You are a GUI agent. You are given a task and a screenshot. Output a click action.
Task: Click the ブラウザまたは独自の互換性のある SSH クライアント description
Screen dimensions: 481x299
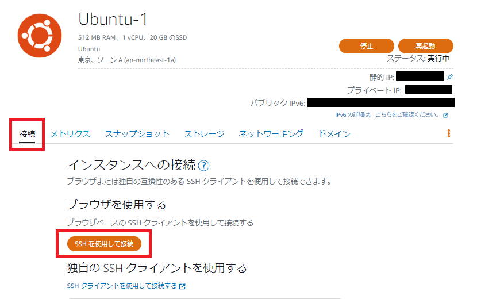click(x=199, y=182)
